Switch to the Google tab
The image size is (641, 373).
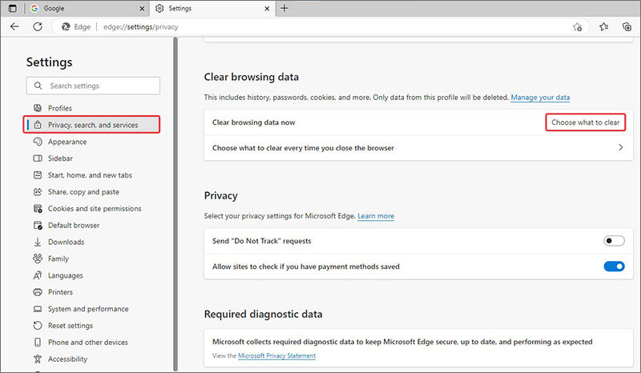point(88,9)
